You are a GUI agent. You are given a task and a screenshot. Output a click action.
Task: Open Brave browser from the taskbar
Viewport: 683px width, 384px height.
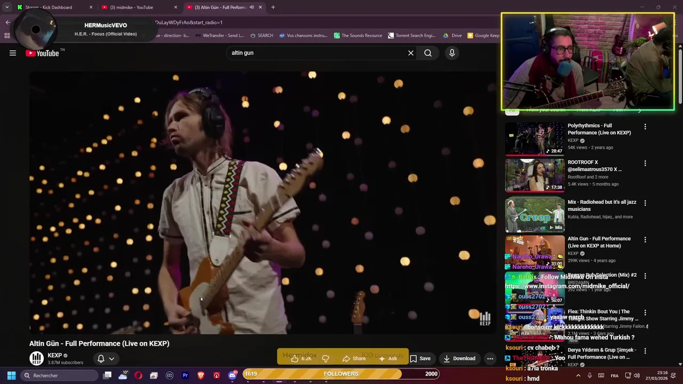click(x=201, y=375)
